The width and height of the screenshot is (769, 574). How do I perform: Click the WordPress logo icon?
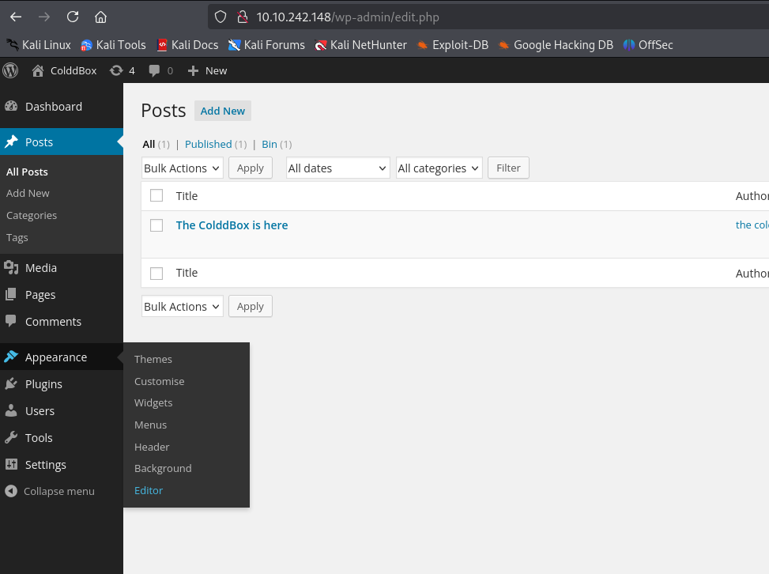coord(11,70)
